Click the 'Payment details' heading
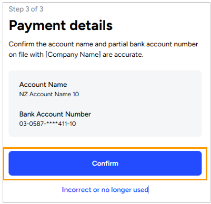Image resolution: width=211 pixels, height=204 pixels. (61, 25)
